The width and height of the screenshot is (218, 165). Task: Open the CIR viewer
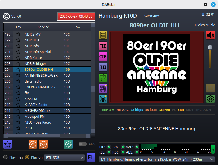click(103, 56)
